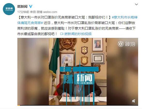
Task: Click the small video camera icon beside 秒拍视频 link
Action: (62, 34)
